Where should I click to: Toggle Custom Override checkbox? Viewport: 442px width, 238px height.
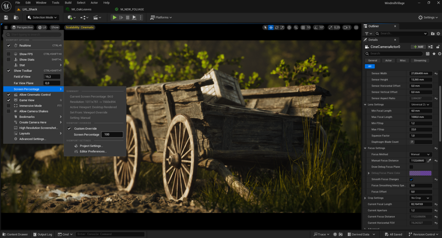tap(69, 129)
